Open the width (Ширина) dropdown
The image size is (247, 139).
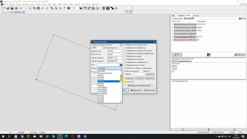tap(121, 51)
